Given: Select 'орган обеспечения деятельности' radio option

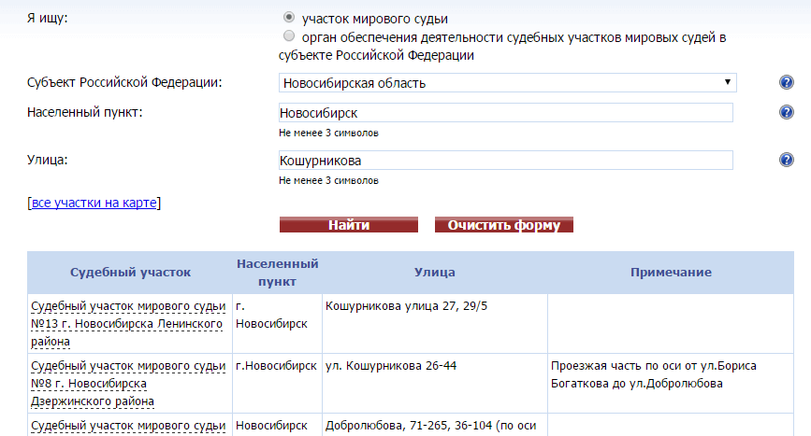Looking at the screenshot, I should (289, 36).
